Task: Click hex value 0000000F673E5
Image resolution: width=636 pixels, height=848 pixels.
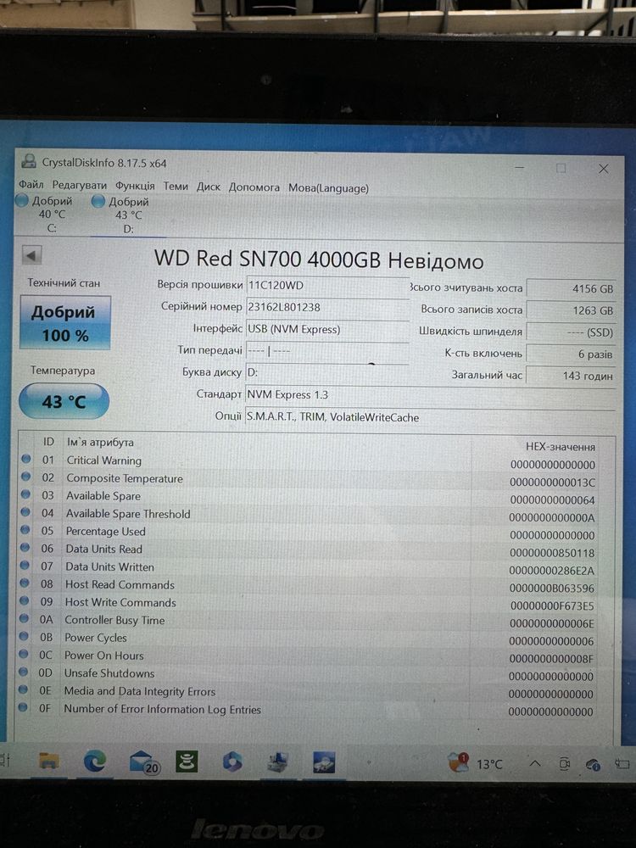Action: pyautogui.click(x=552, y=606)
